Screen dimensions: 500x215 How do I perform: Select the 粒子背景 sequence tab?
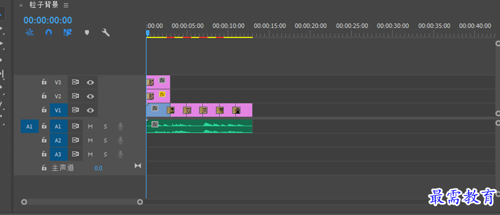point(44,5)
